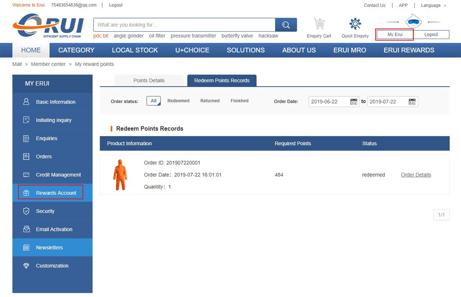View Order Details for order 201907220001
Image resolution: width=461 pixels, height=297 pixels.
[x=416, y=175]
